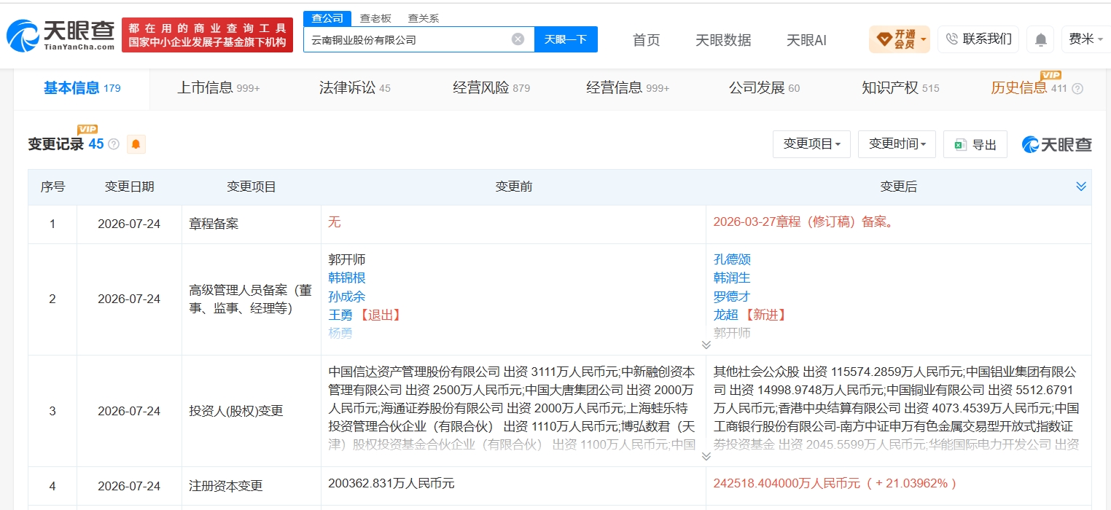Click the 开通会员 VIP button
1111x510 pixels.
[899, 39]
